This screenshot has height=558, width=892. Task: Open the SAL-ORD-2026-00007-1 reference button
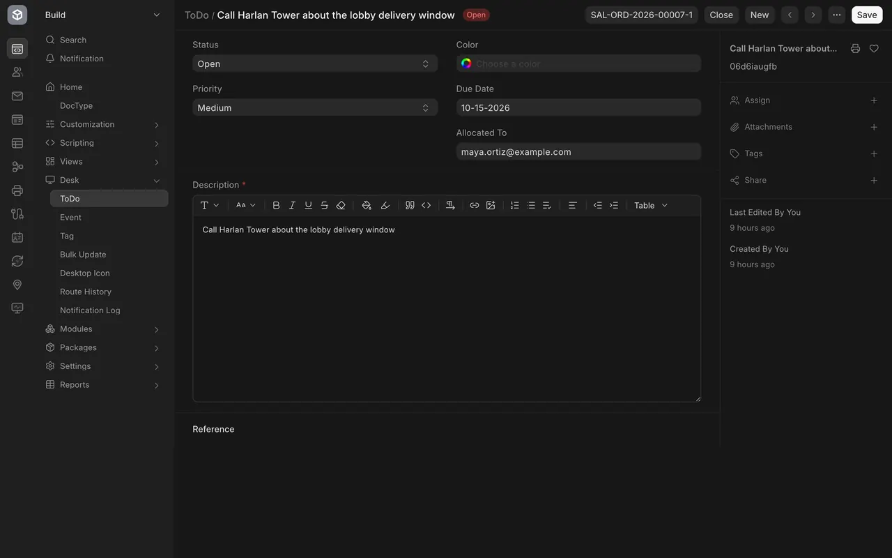coord(642,15)
